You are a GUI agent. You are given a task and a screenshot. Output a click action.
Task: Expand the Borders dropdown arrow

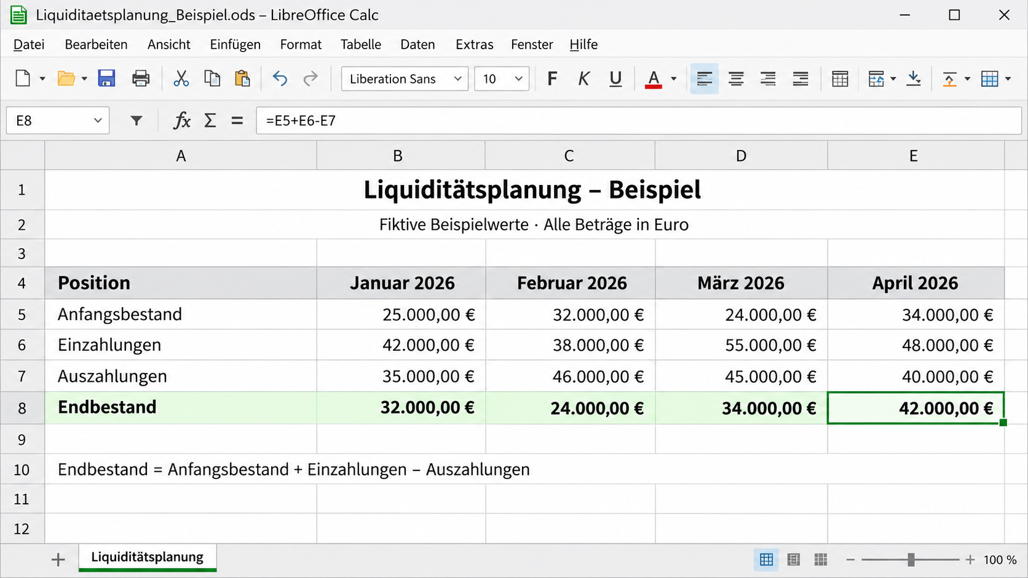pyautogui.click(x=1008, y=79)
